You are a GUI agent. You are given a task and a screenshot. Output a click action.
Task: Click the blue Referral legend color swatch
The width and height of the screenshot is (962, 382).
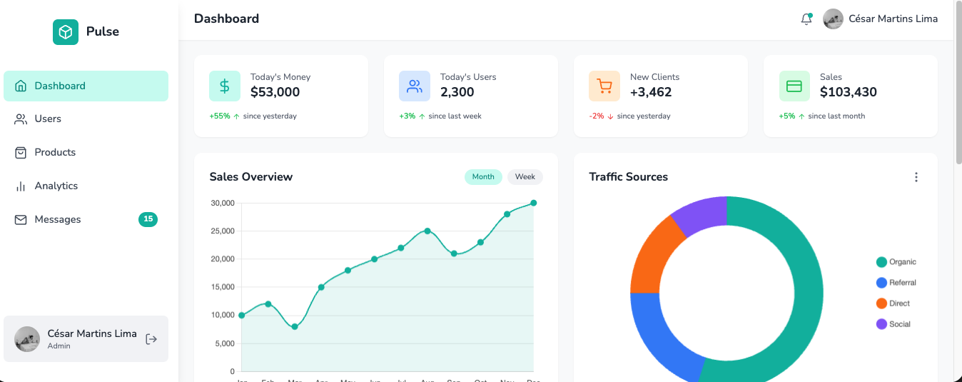pos(881,283)
